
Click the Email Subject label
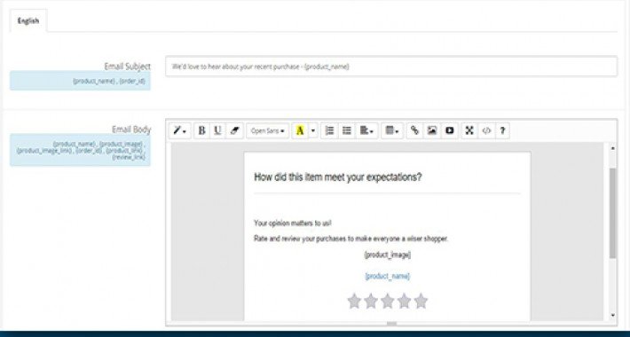click(128, 67)
